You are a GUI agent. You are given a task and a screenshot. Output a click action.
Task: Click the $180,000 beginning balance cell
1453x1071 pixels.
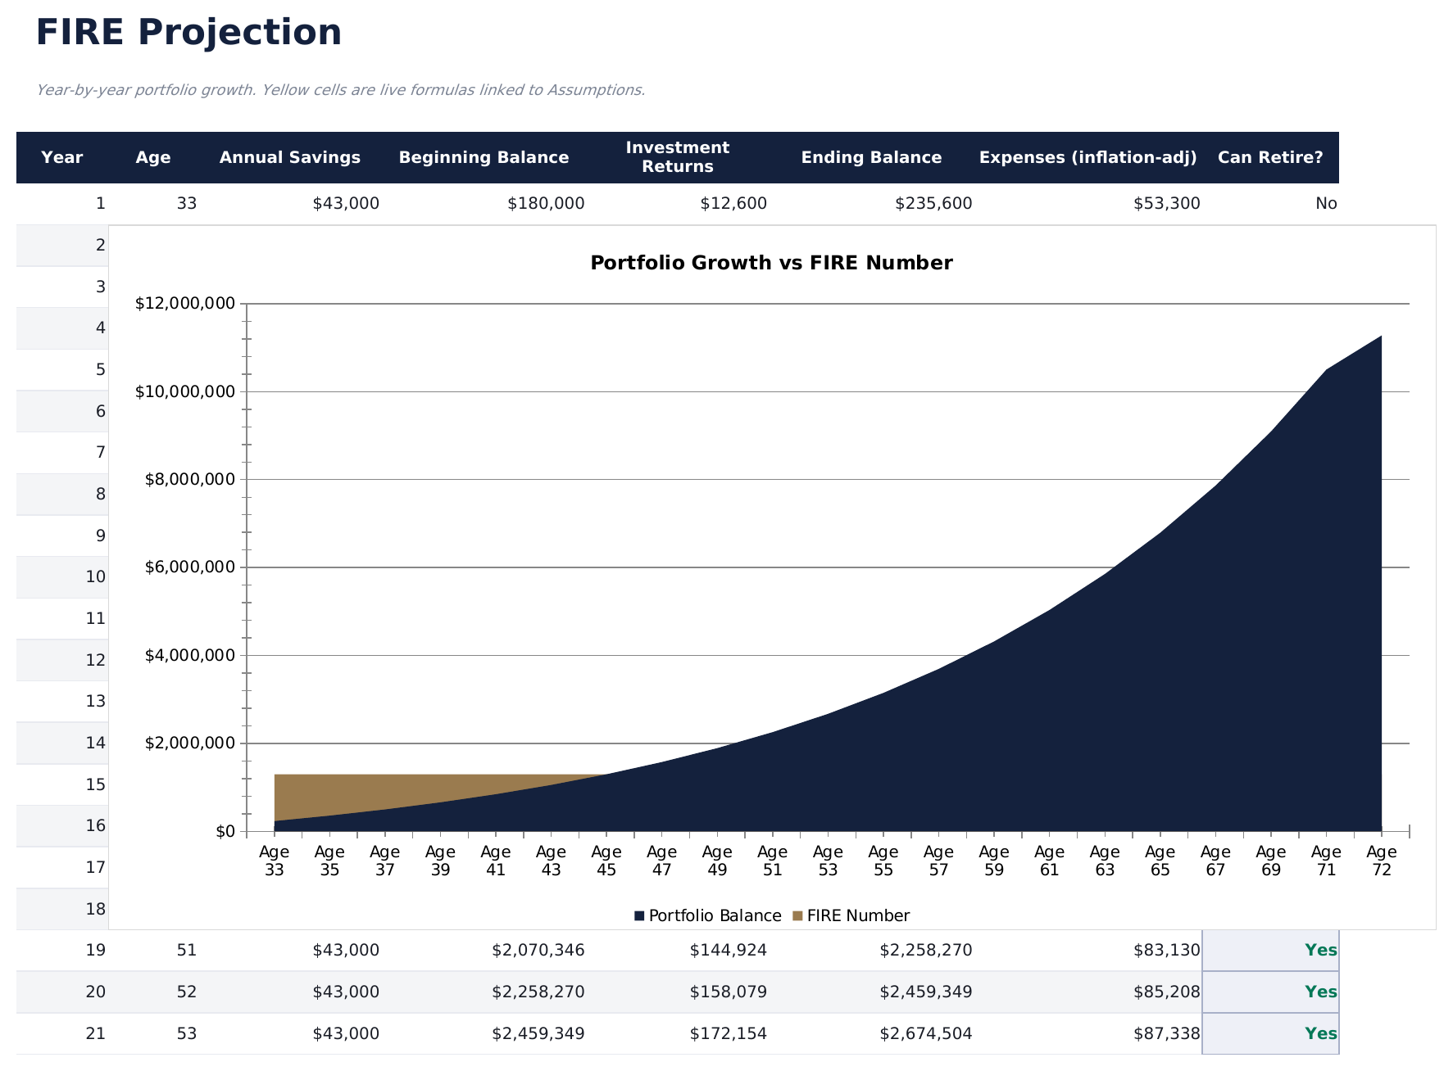(546, 204)
